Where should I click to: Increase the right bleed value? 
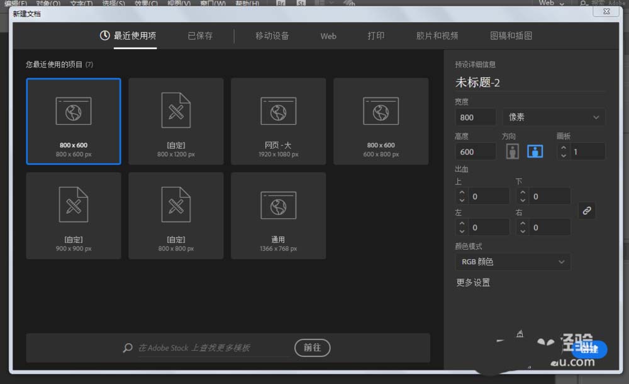(522, 223)
